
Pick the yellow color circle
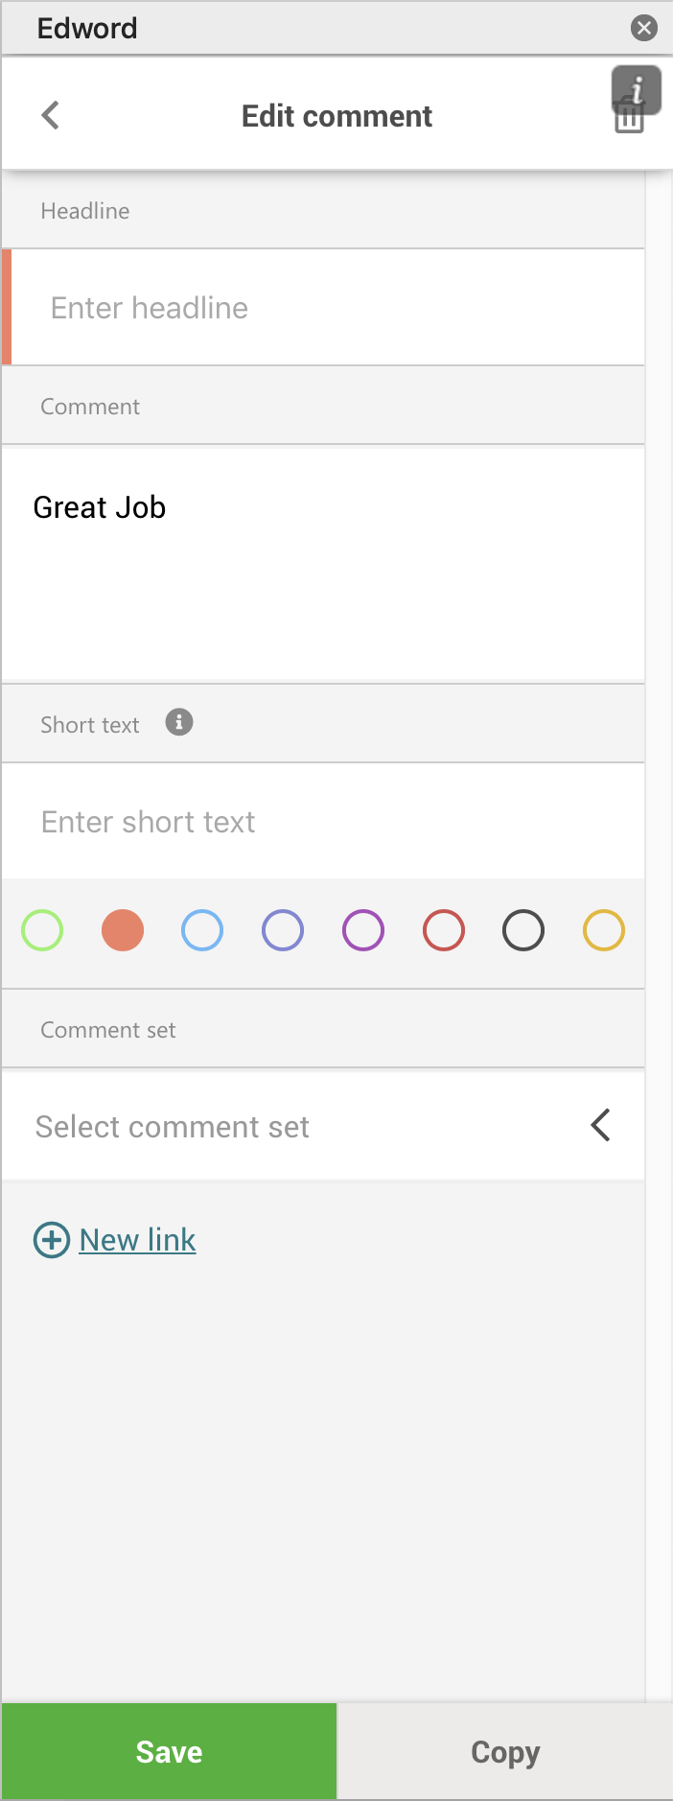coord(604,930)
